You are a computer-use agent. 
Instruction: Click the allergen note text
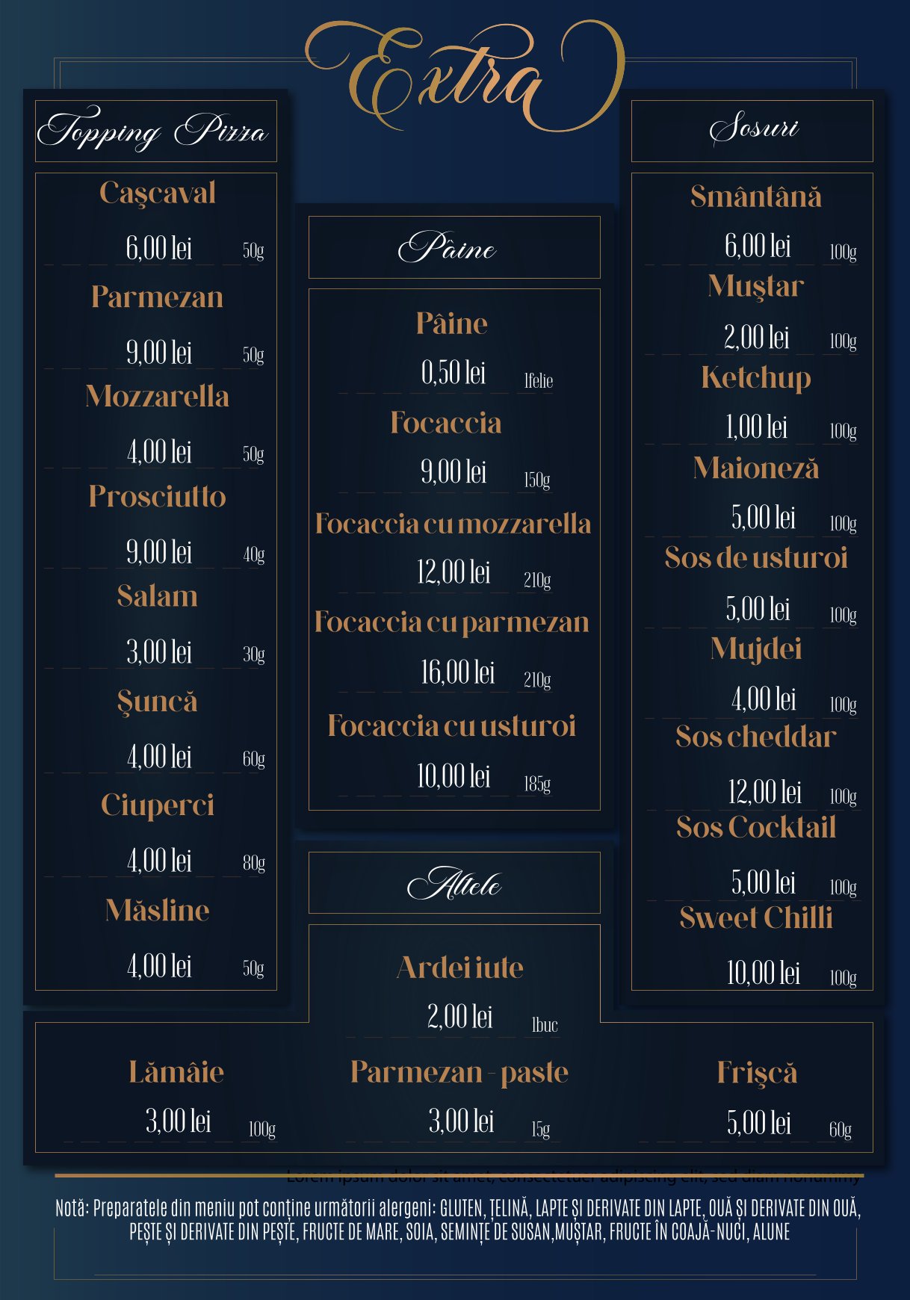(x=458, y=1220)
